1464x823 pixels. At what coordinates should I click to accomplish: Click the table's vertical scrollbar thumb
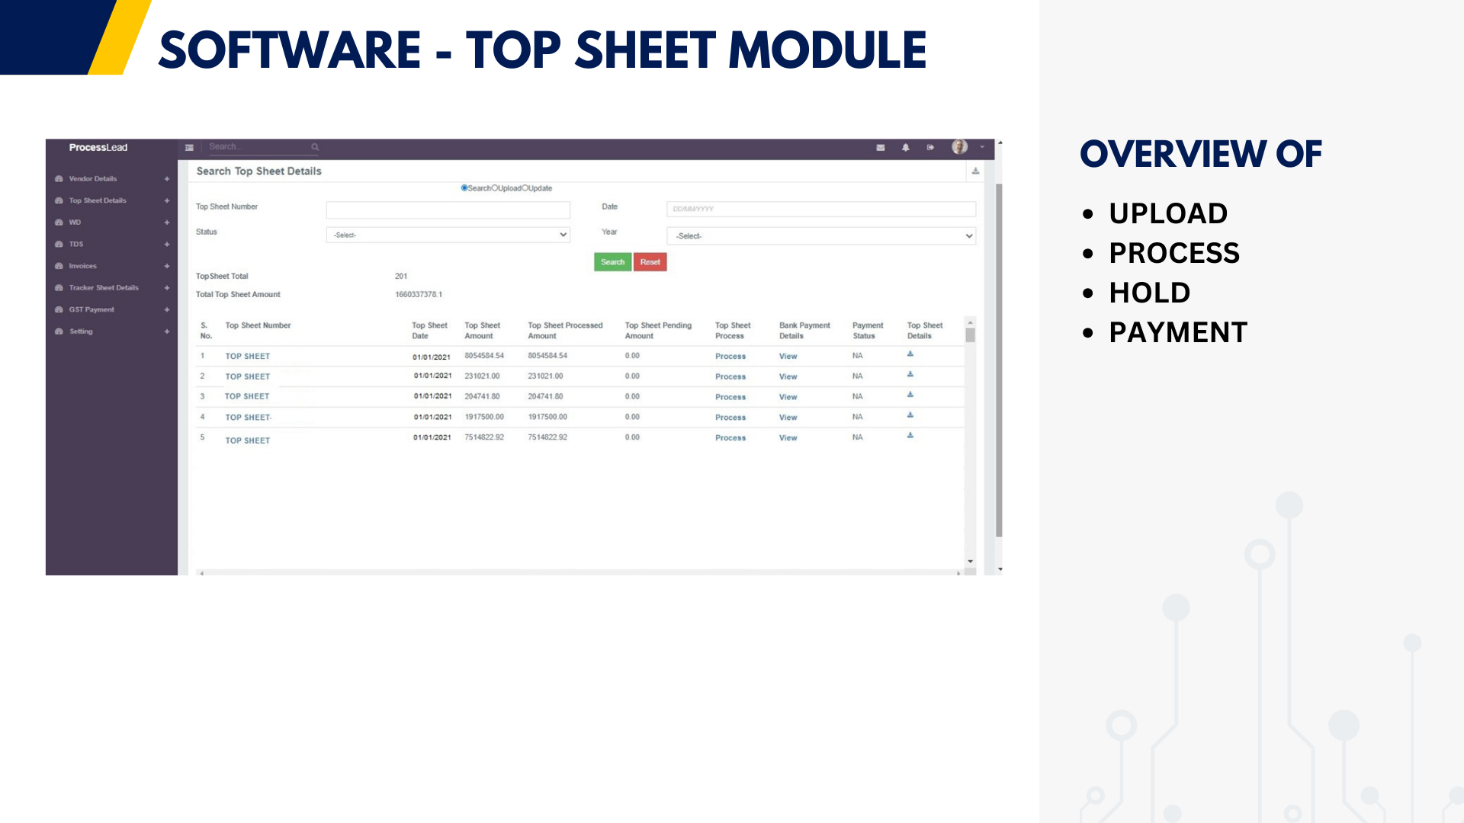(970, 335)
